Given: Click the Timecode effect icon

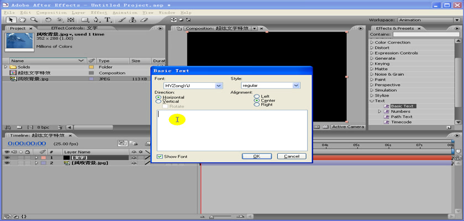Looking at the screenshot, I should [387, 122].
